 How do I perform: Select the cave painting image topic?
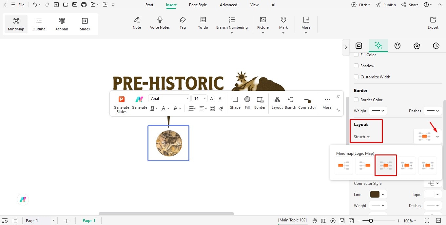pos(168,143)
